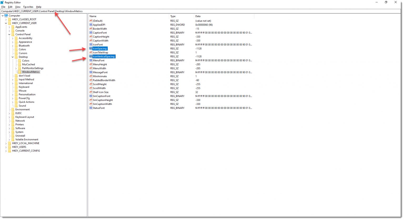Image resolution: width=404 pixels, height=220 pixels.
Task: Click the binary icon next to MenuFont
Action: coord(90,60)
